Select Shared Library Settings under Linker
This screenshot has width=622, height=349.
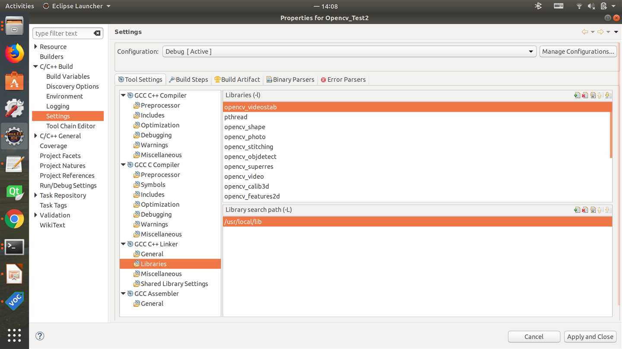pyautogui.click(x=174, y=284)
